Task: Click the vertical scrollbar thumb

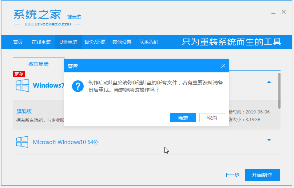Action: click(279, 91)
